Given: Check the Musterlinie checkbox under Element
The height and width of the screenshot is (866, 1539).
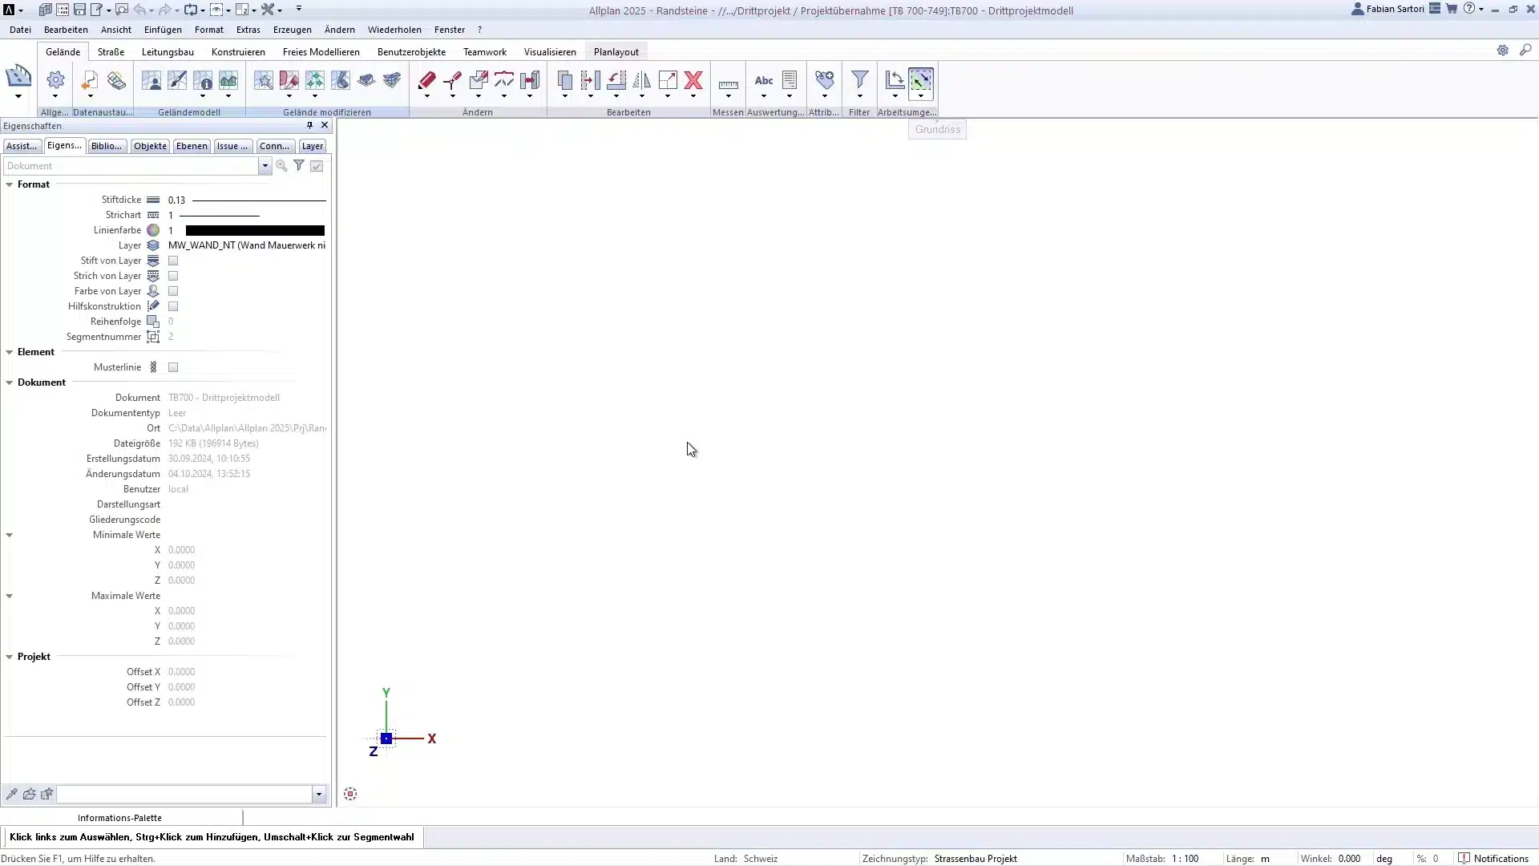Looking at the screenshot, I should tap(172, 366).
